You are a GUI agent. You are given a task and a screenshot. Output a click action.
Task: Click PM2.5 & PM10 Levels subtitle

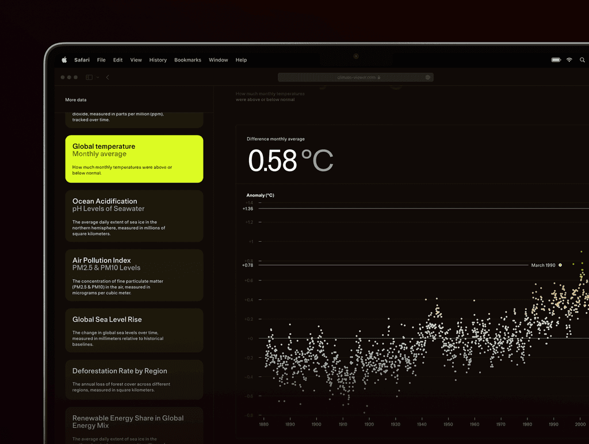(x=106, y=268)
